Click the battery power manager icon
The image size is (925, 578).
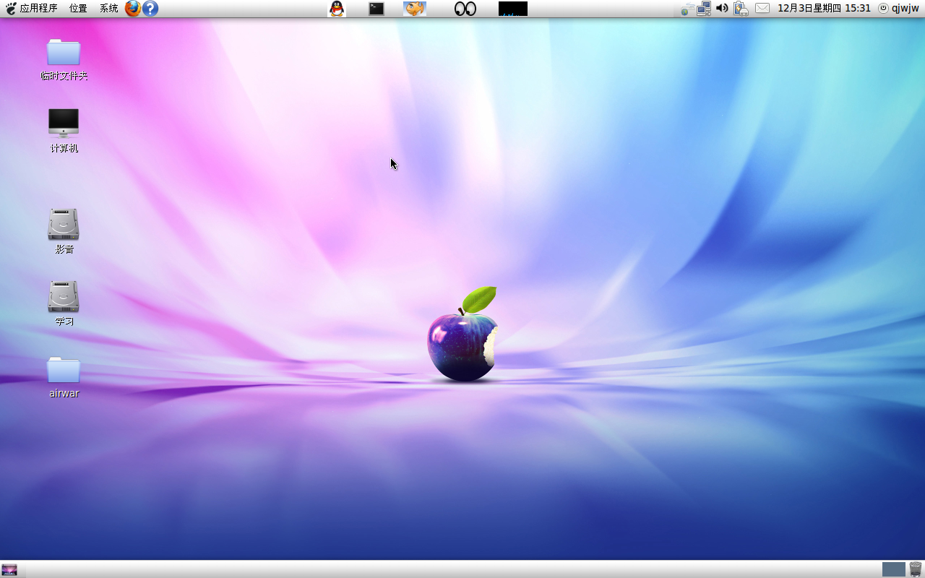coord(741,9)
